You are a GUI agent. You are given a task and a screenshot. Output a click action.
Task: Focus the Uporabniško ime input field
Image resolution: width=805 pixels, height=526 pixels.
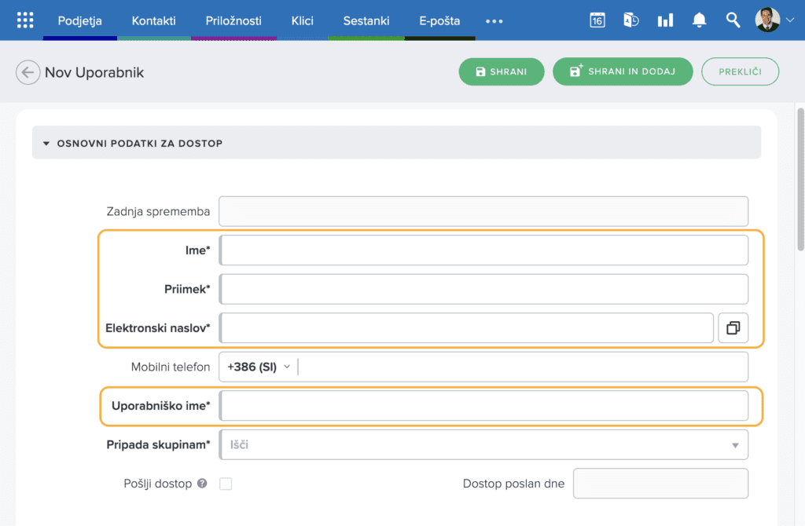[x=483, y=406]
